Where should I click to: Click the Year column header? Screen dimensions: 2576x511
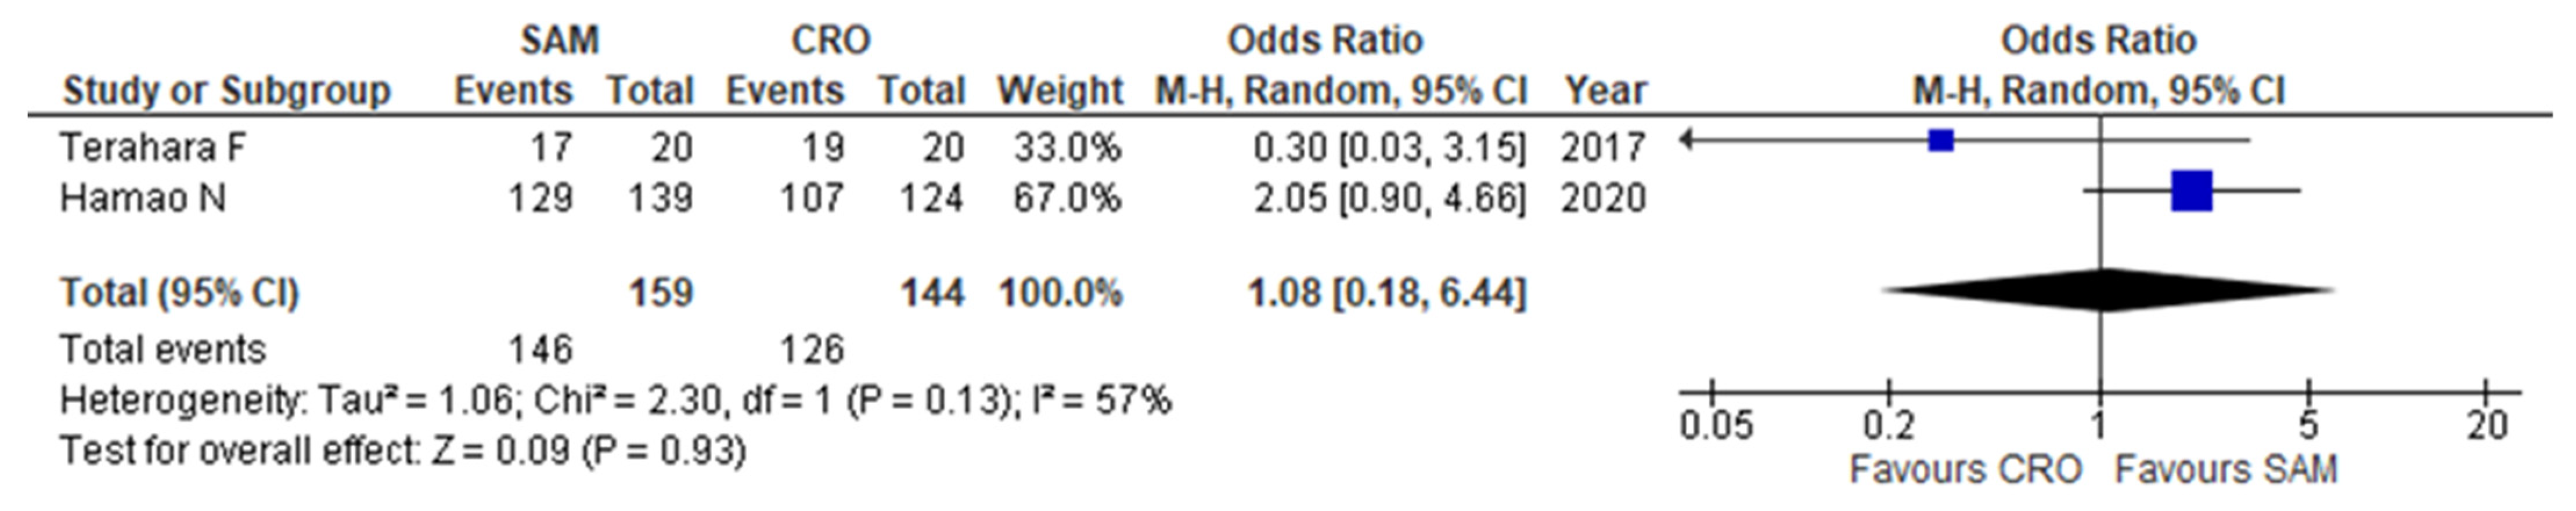click(x=1605, y=91)
